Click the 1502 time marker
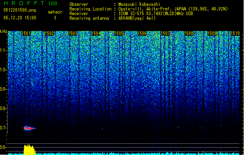 [x=49, y=33]
